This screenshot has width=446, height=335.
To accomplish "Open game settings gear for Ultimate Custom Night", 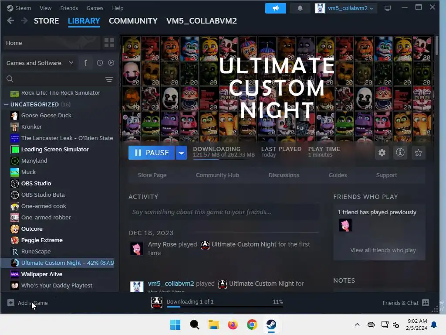I will pyautogui.click(x=382, y=153).
